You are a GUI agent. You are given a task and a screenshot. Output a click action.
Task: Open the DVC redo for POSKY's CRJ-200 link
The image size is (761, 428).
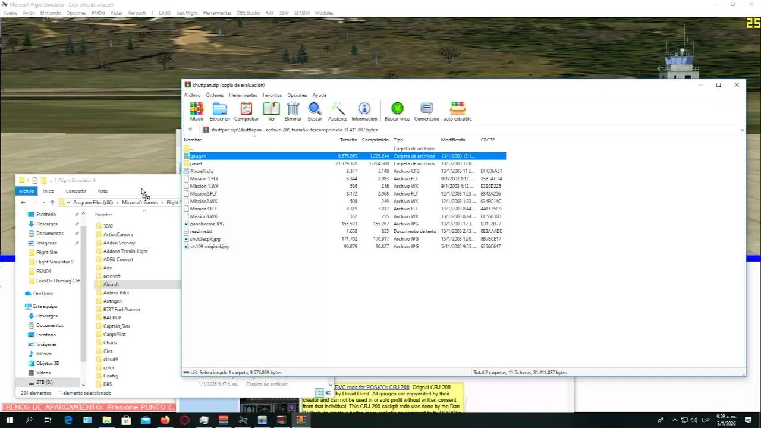tap(372, 388)
